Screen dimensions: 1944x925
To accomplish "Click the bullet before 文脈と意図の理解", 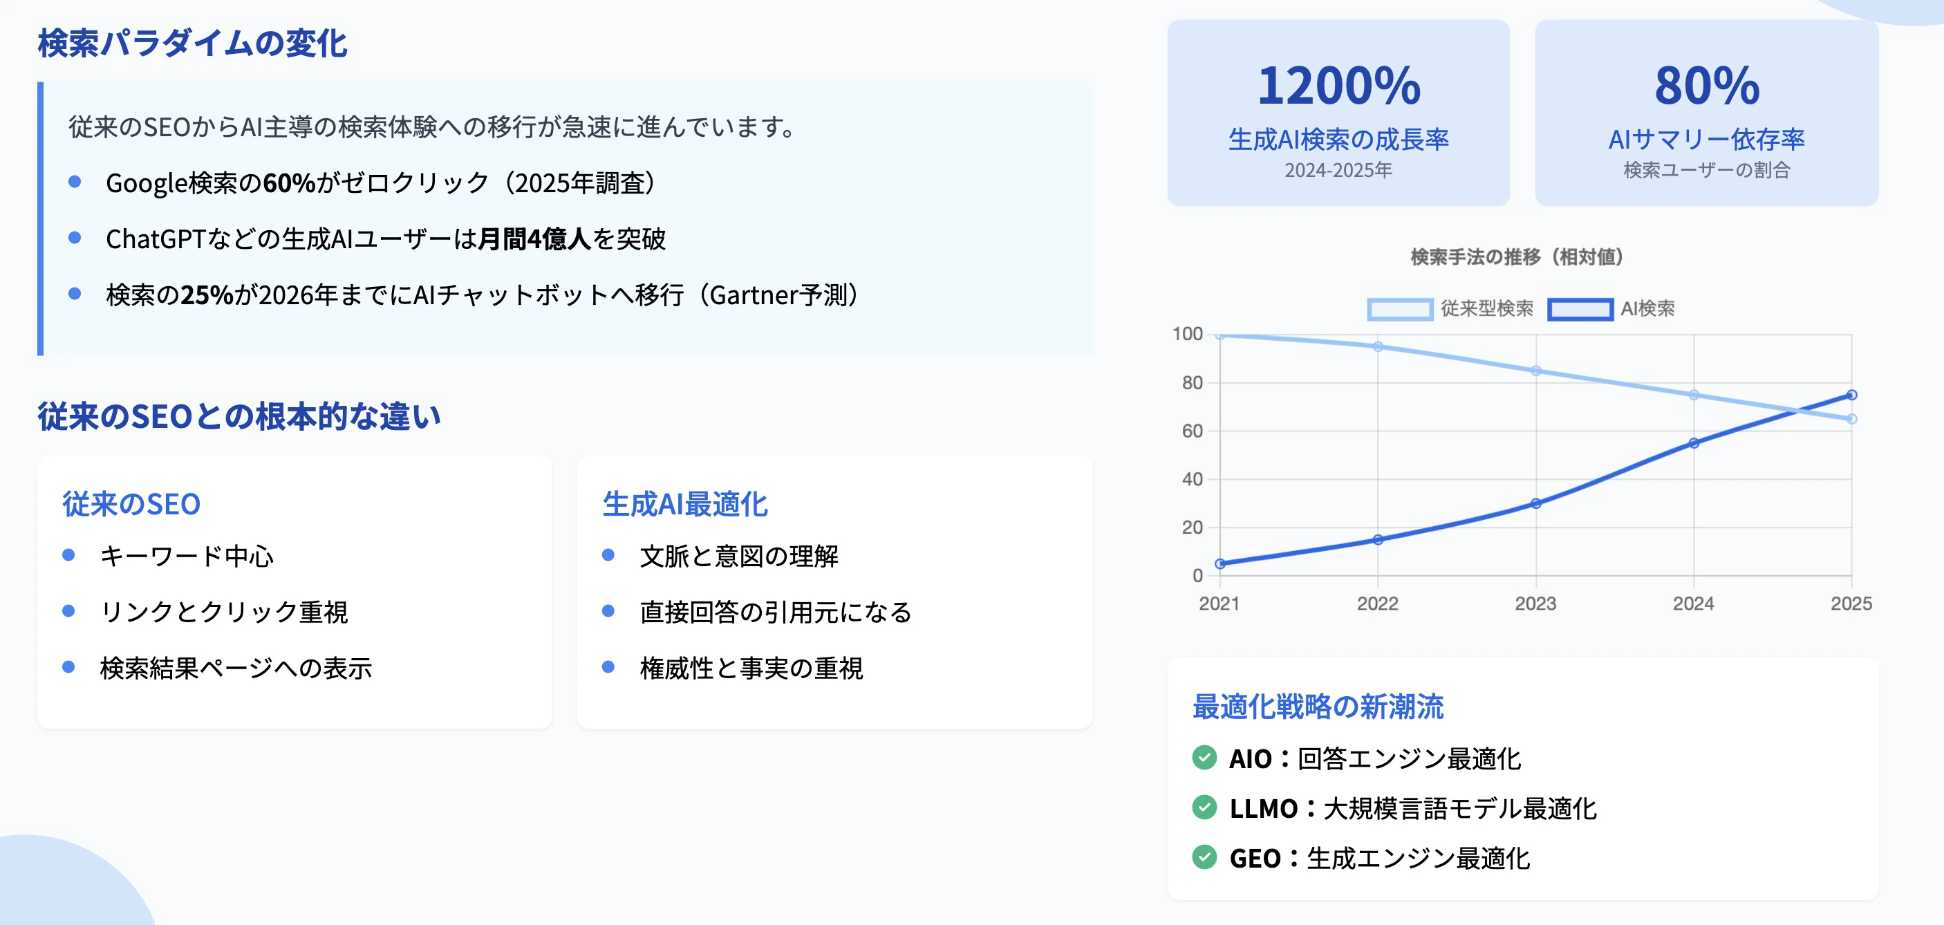I will [608, 555].
